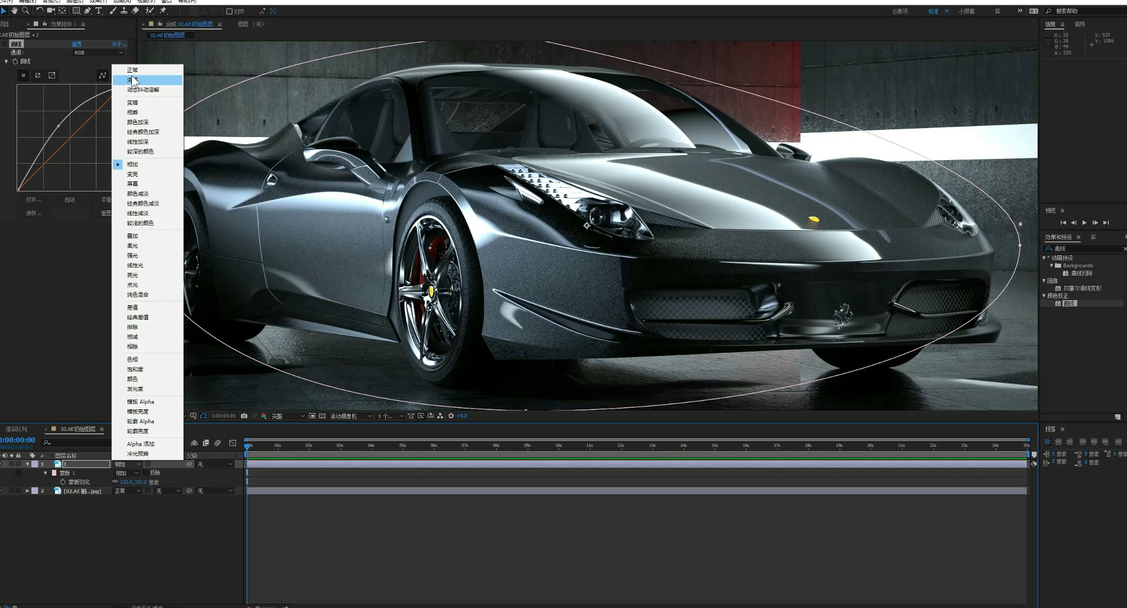Screen dimensions: 1127x608
Task: Open the 完整 resolution dropdown
Action: tap(288, 416)
